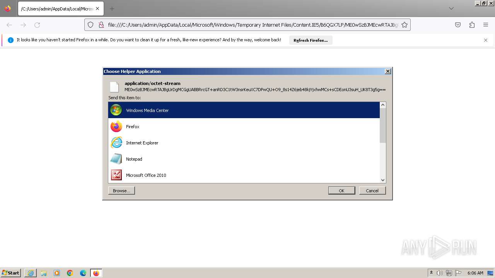Screen dimensions: 495x278
Task: Bookmark this page with the star
Action: pos(405,25)
